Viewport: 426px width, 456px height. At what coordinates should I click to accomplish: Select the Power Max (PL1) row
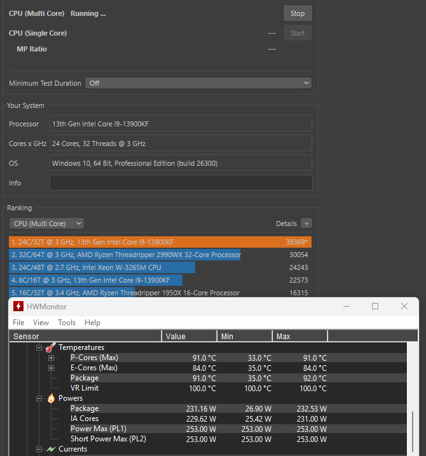[238, 429]
